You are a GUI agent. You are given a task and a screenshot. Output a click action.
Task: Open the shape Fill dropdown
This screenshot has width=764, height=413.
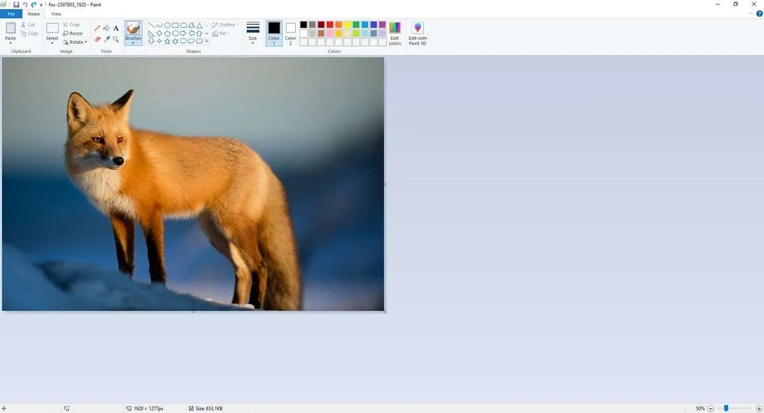[221, 34]
